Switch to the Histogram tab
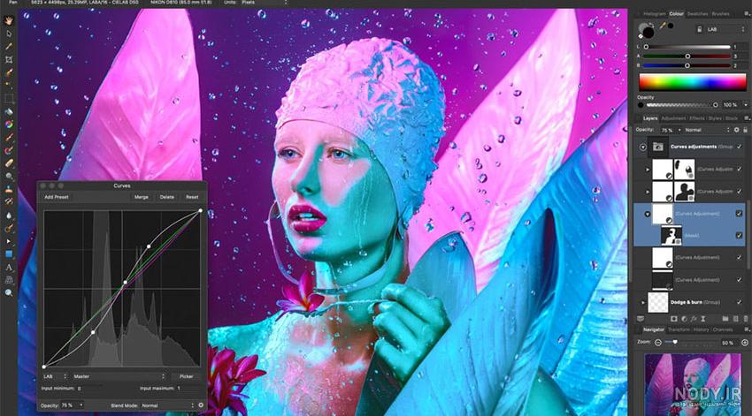The height and width of the screenshot is (416, 752). [x=654, y=14]
